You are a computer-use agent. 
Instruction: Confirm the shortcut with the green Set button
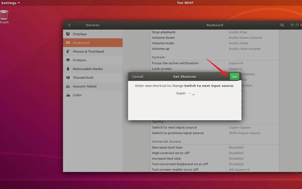coord(234,77)
